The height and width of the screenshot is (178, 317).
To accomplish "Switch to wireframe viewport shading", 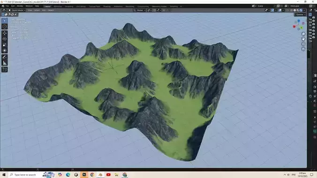I will coord(292,10).
